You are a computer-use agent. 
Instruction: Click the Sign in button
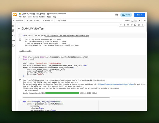pos(140,15)
